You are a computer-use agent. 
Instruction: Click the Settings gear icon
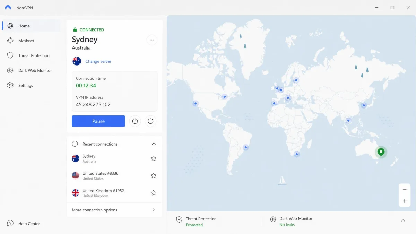point(10,85)
